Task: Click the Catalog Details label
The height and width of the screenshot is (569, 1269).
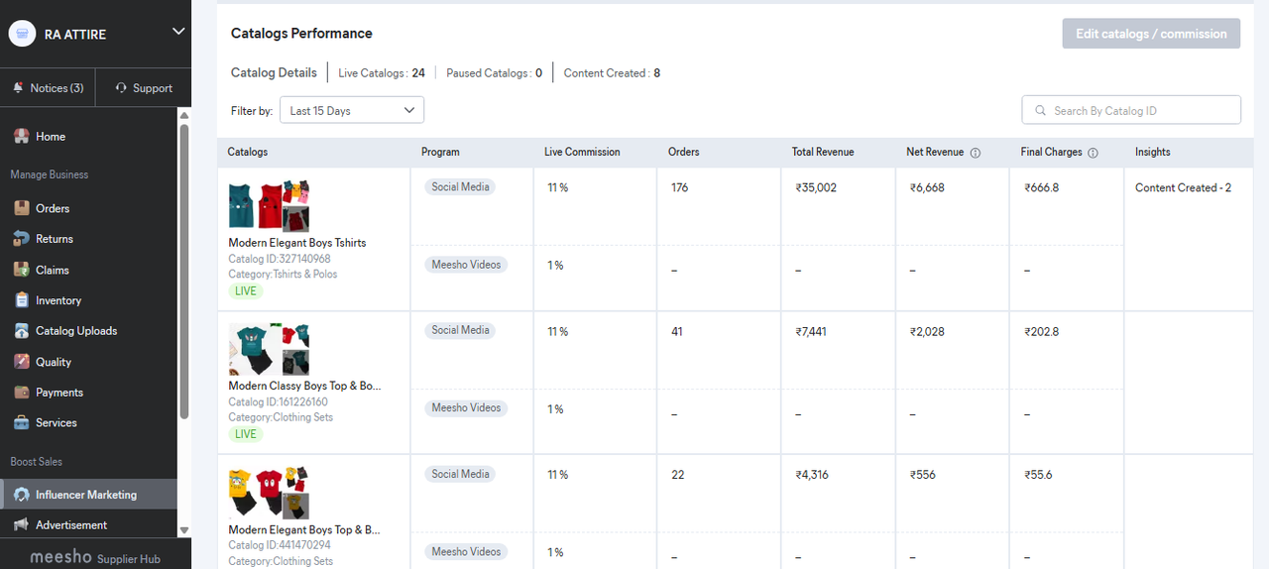Action: (274, 72)
